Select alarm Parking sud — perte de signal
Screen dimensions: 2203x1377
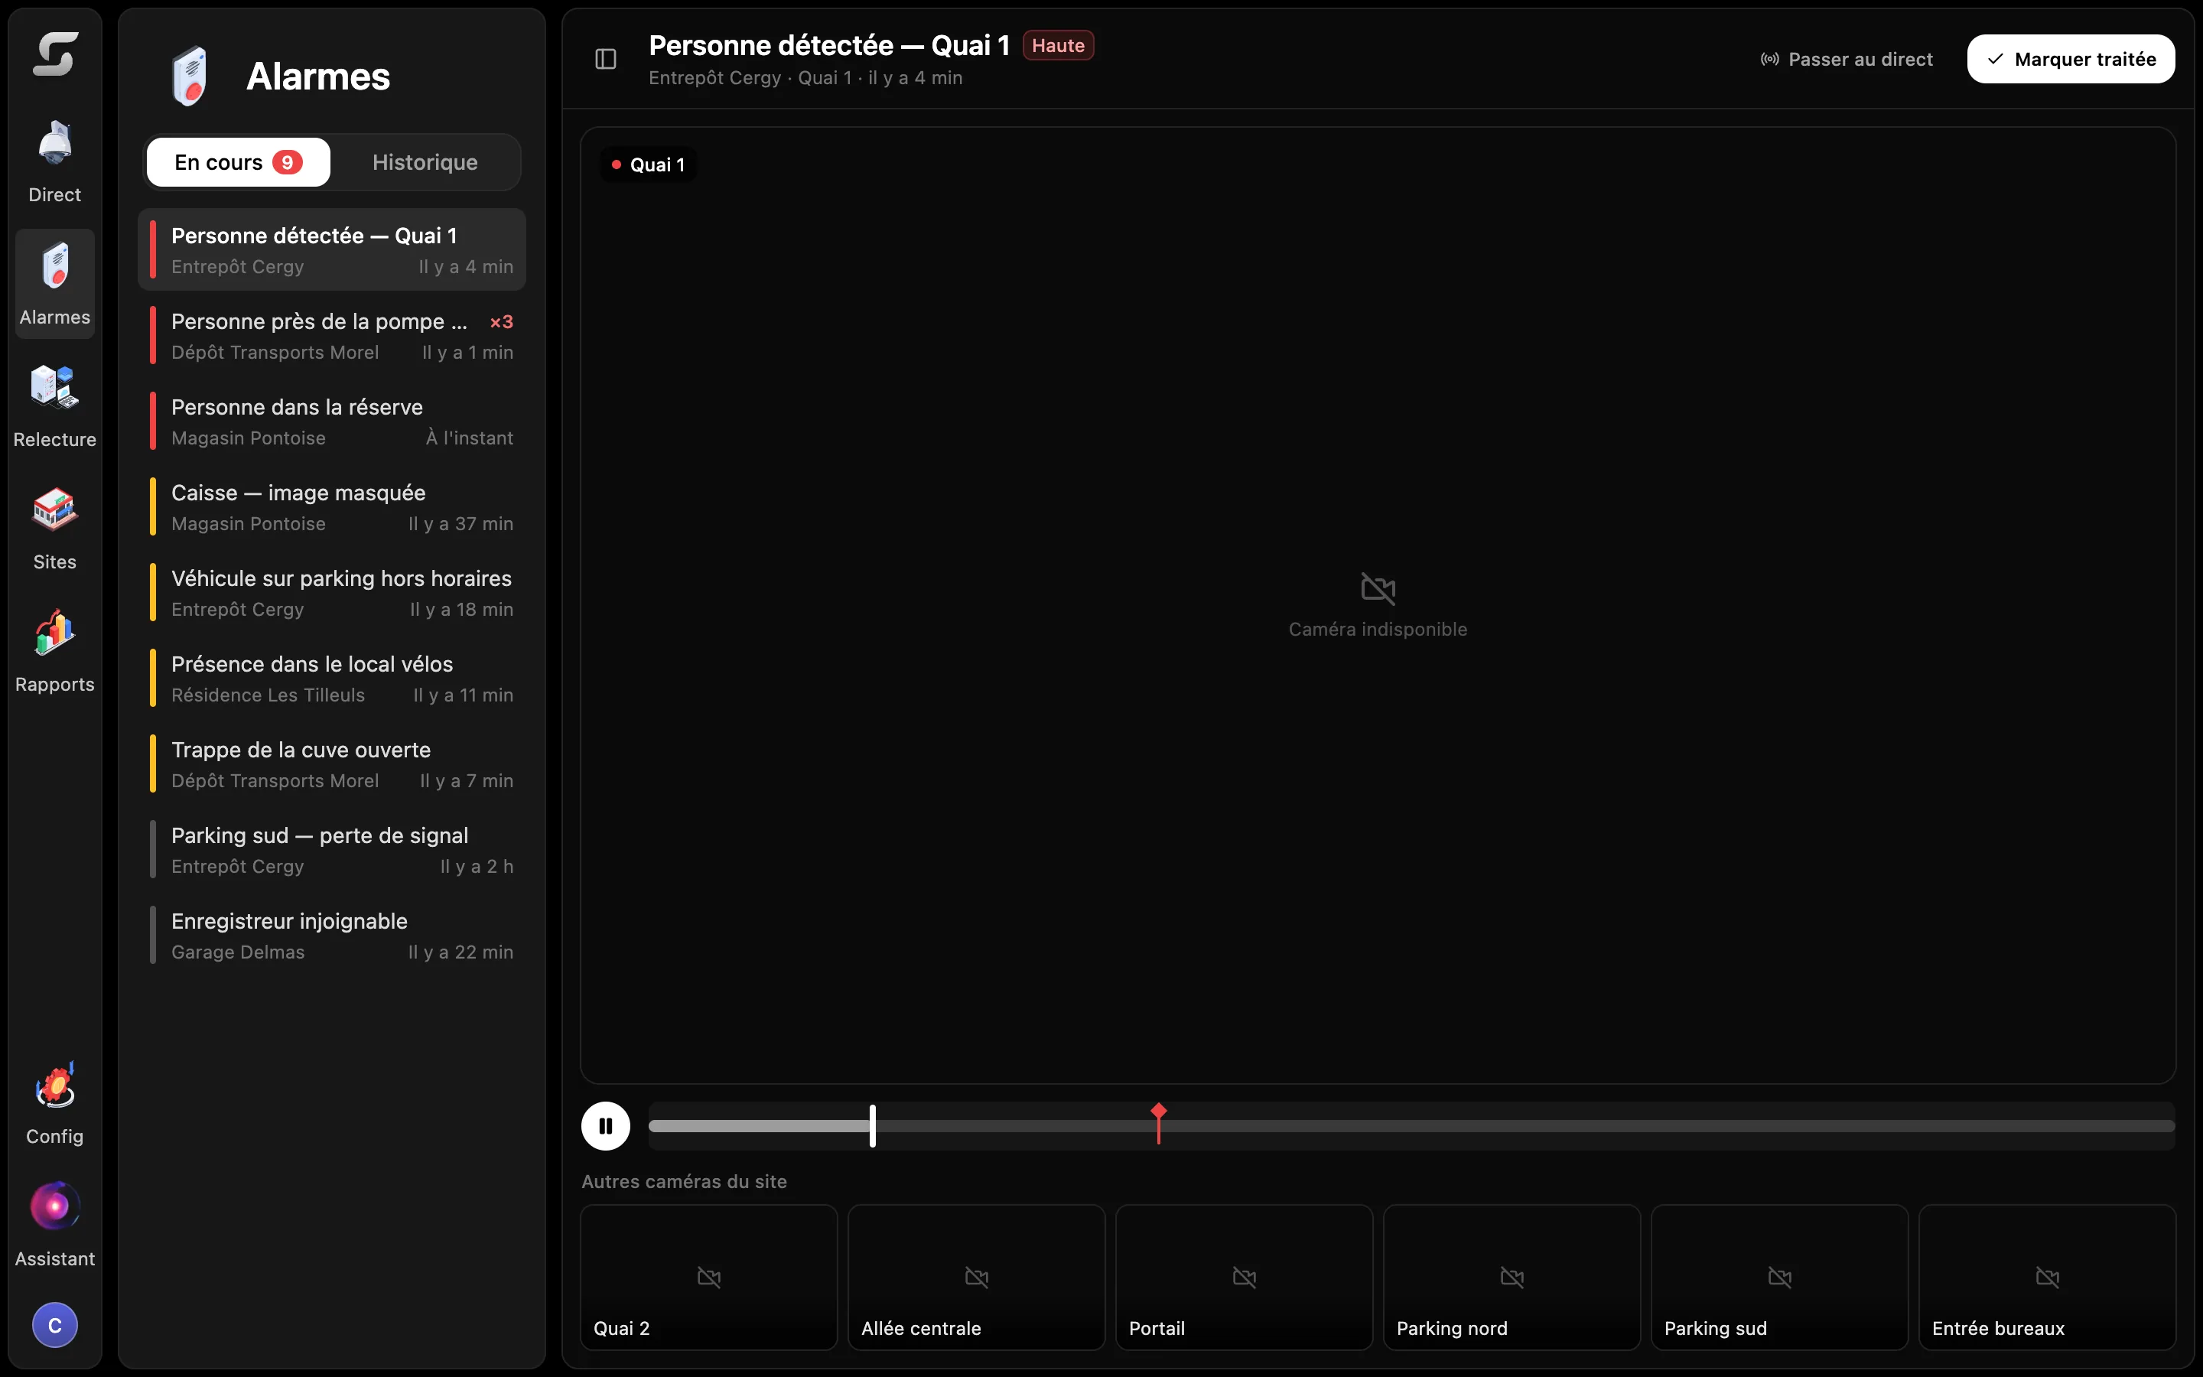332,849
